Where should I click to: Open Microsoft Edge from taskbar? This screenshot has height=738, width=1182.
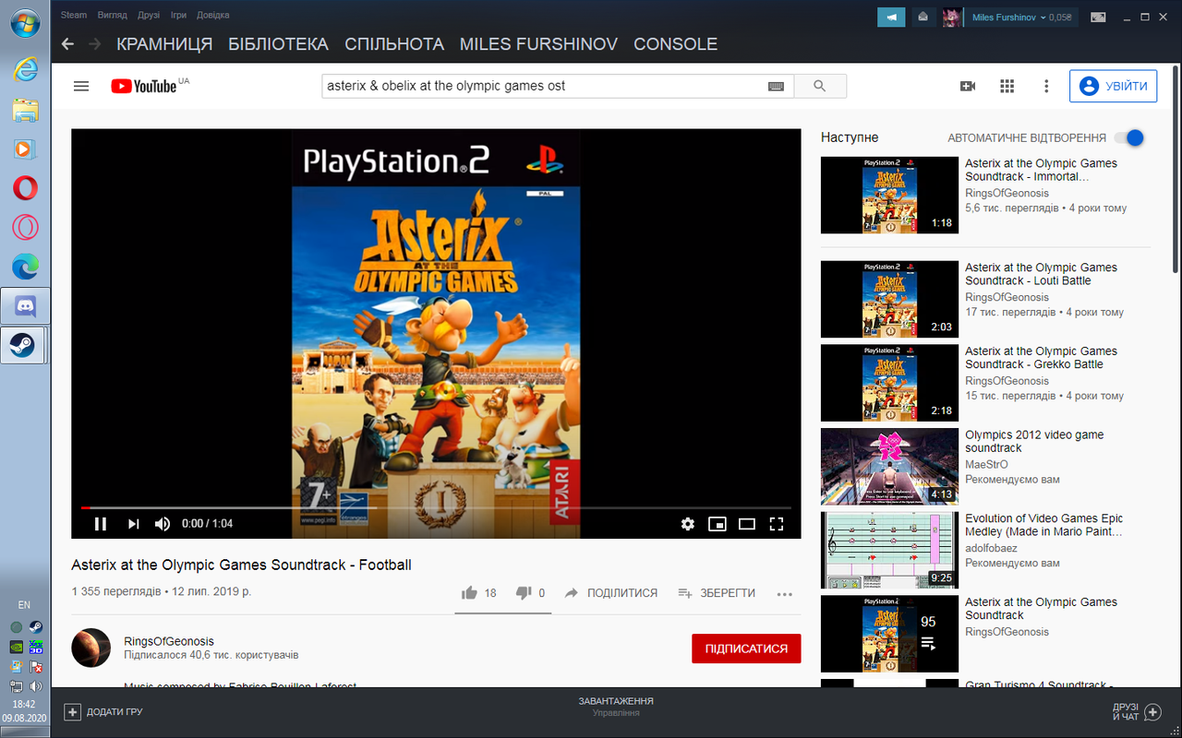25,267
